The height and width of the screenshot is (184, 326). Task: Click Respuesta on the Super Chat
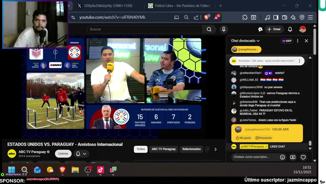[x=263, y=138]
